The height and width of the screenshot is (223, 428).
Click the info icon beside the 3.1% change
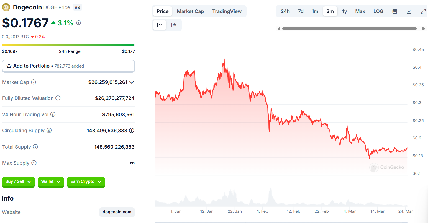click(x=79, y=23)
